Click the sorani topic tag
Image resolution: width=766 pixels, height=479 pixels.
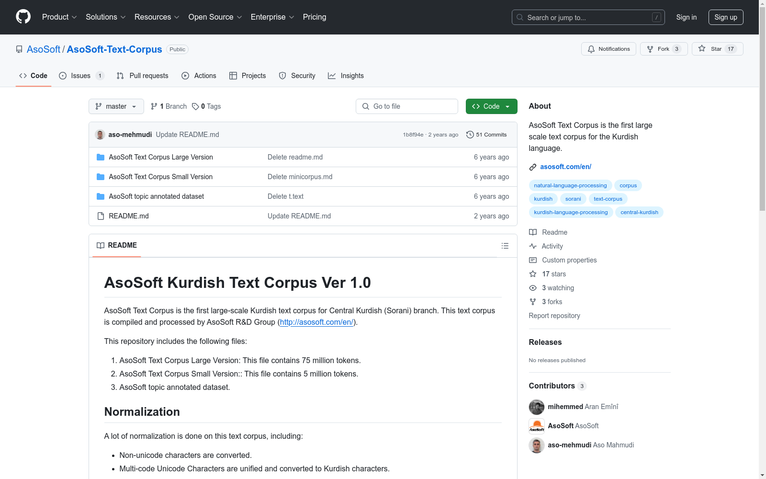573,199
